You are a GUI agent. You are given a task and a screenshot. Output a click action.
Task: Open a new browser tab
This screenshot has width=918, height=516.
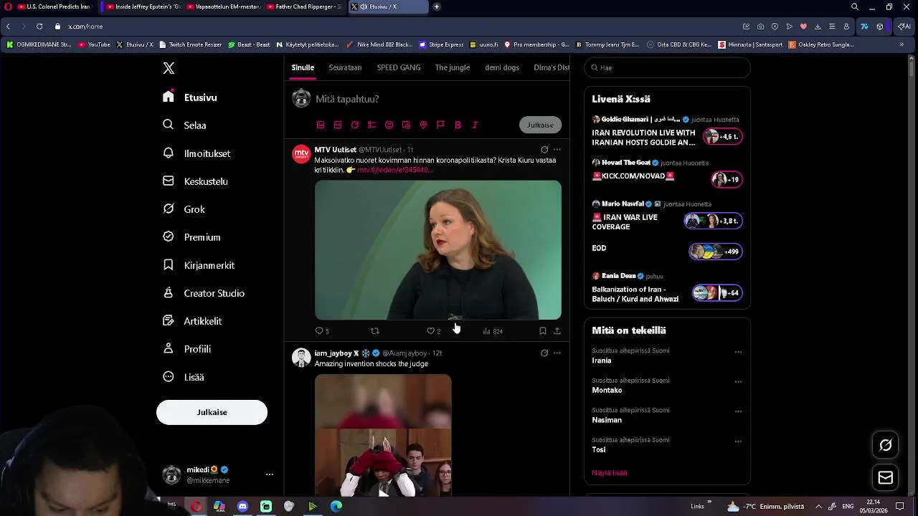437,6
